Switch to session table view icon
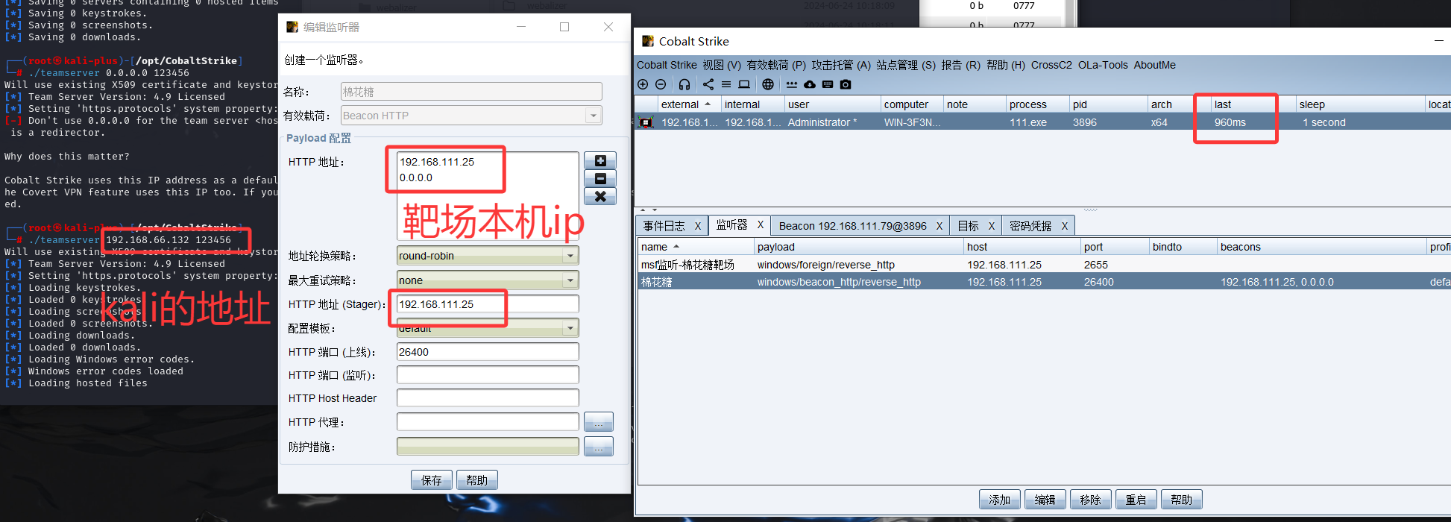The image size is (1451, 522). pos(725,84)
